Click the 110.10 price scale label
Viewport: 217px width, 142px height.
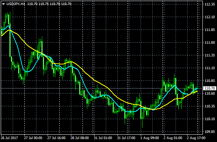coord(210,119)
